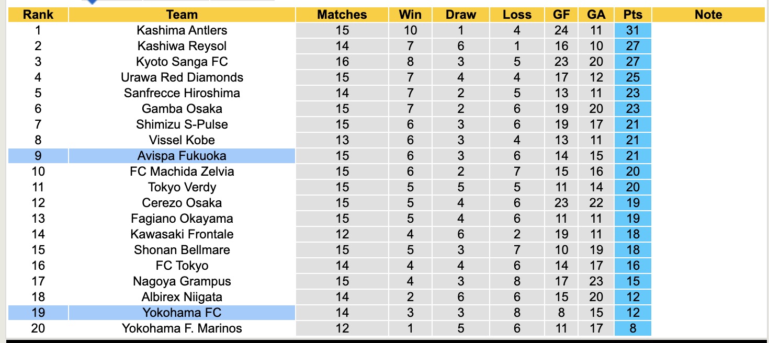Click the GF column header
The width and height of the screenshot is (769, 343).
click(x=561, y=15)
